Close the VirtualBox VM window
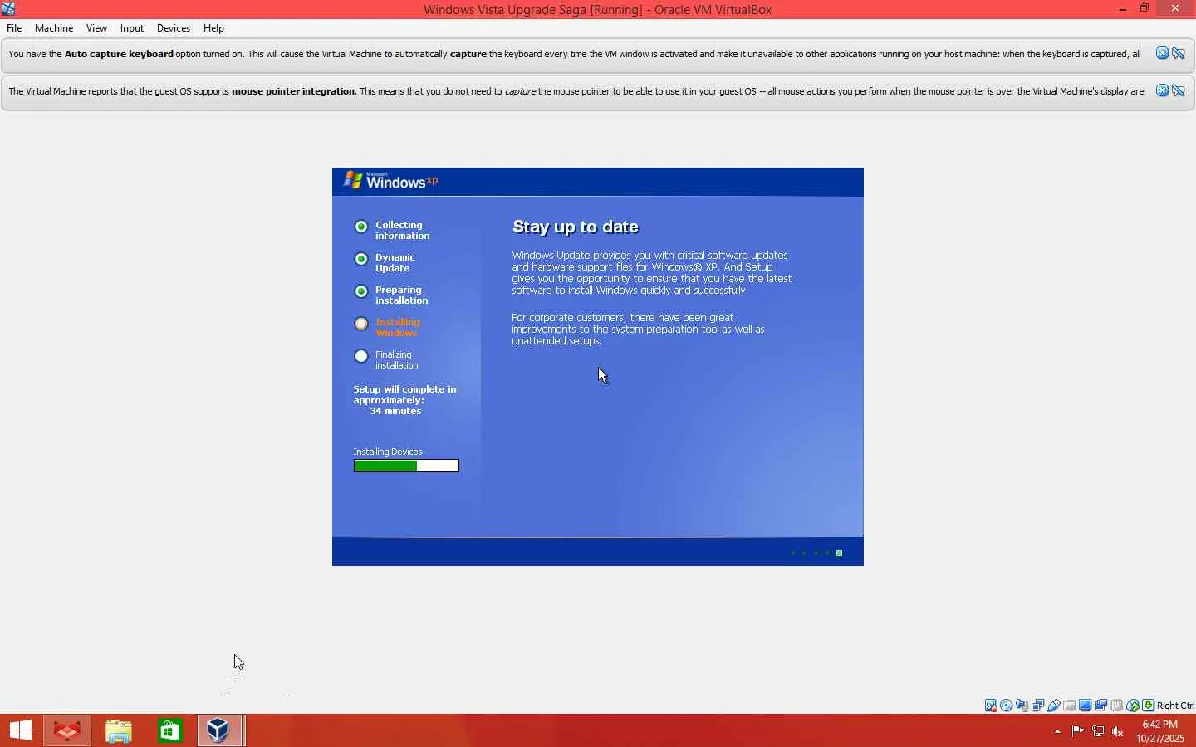 [1175, 9]
